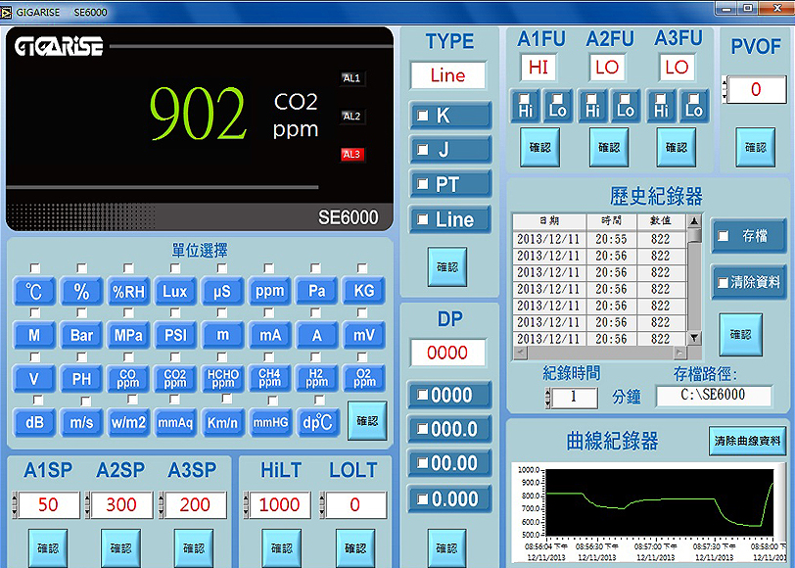Choose the Pa unit button

[x=316, y=291]
